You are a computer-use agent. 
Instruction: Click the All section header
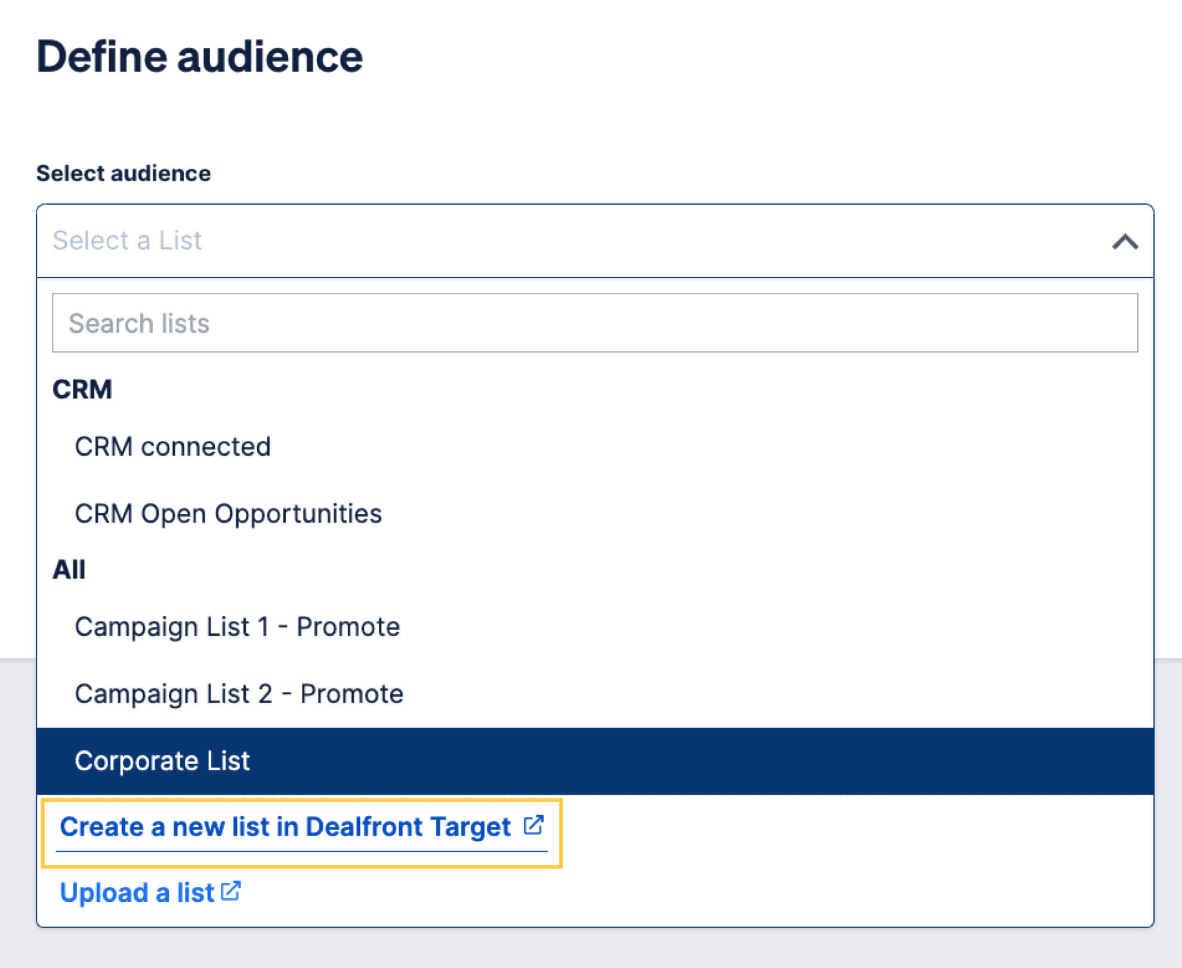pyautogui.click(x=69, y=568)
